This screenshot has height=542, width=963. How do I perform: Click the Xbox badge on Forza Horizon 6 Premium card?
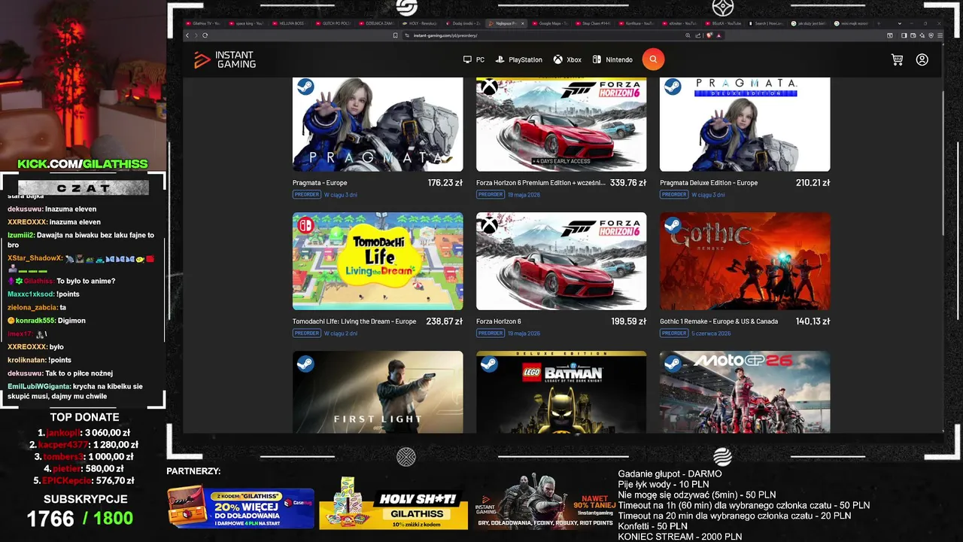tap(489, 87)
